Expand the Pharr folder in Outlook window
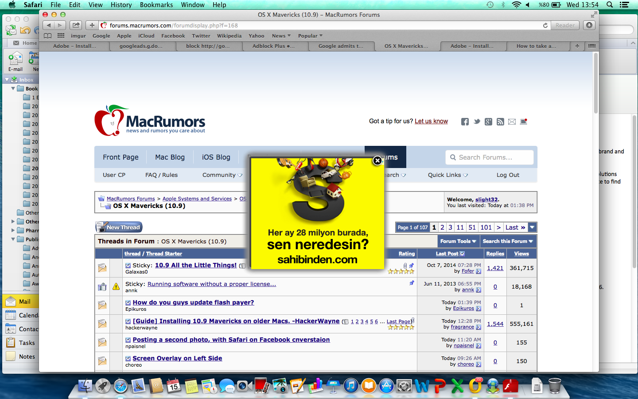The width and height of the screenshot is (638, 399). pyautogui.click(x=13, y=230)
